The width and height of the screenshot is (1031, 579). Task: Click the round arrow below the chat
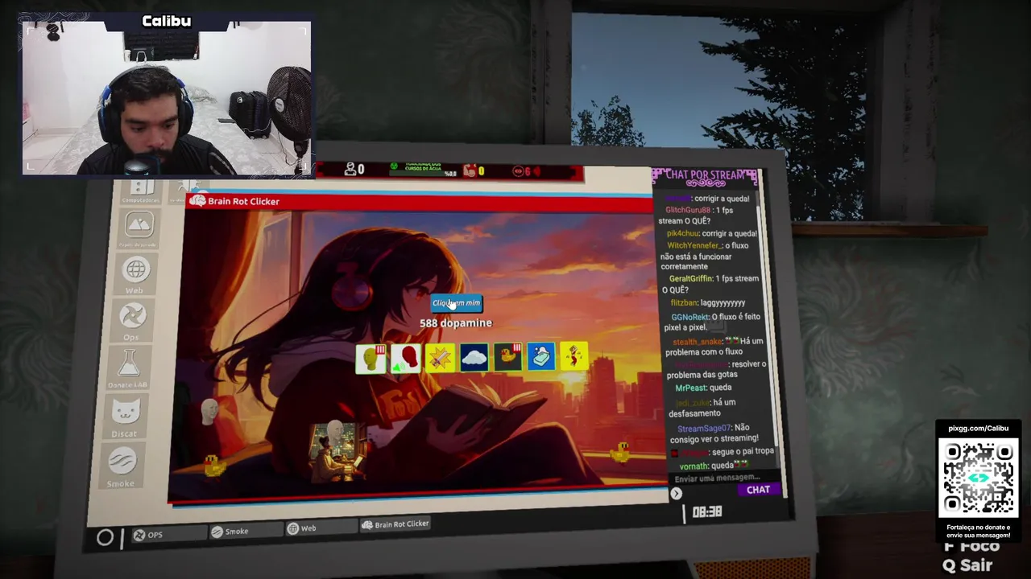(x=676, y=494)
